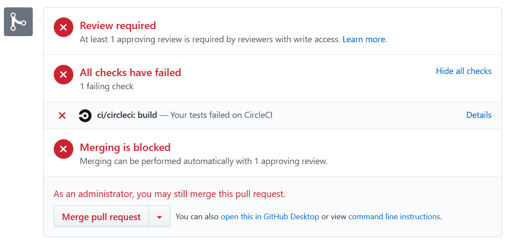Image resolution: width=508 pixels, height=241 pixels.
Task: Collapse checks via Hide all checks
Action: click(463, 71)
